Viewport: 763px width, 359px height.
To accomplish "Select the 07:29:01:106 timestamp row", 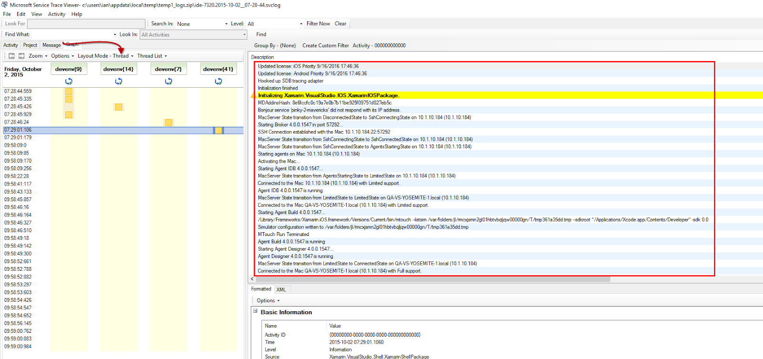I will (x=124, y=130).
